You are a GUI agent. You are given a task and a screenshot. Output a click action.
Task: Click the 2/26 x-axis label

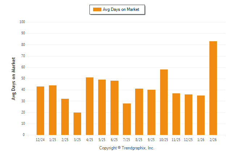tap(213, 140)
